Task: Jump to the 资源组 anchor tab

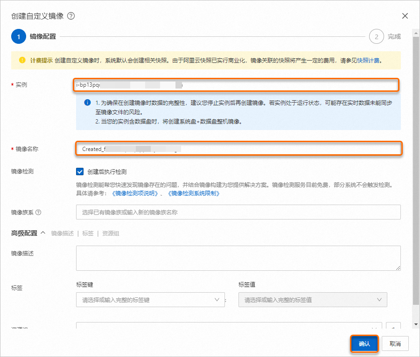Action: pos(111,233)
